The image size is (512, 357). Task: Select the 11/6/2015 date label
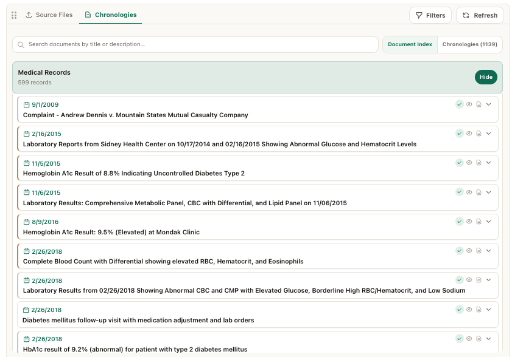[x=46, y=192]
